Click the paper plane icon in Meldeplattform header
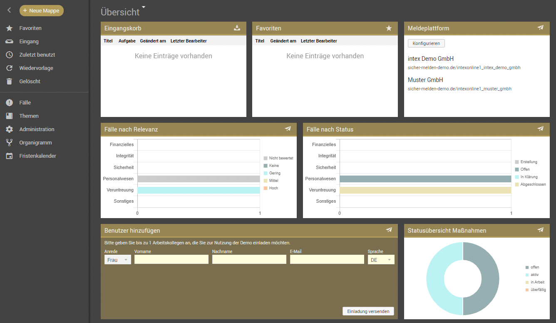 coord(540,28)
